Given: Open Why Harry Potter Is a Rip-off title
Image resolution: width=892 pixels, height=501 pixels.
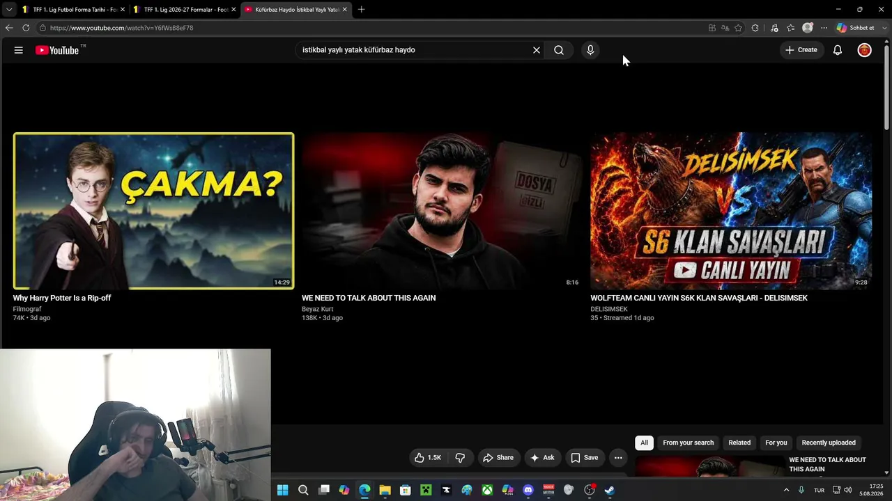Looking at the screenshot, I should click(62, 298).
